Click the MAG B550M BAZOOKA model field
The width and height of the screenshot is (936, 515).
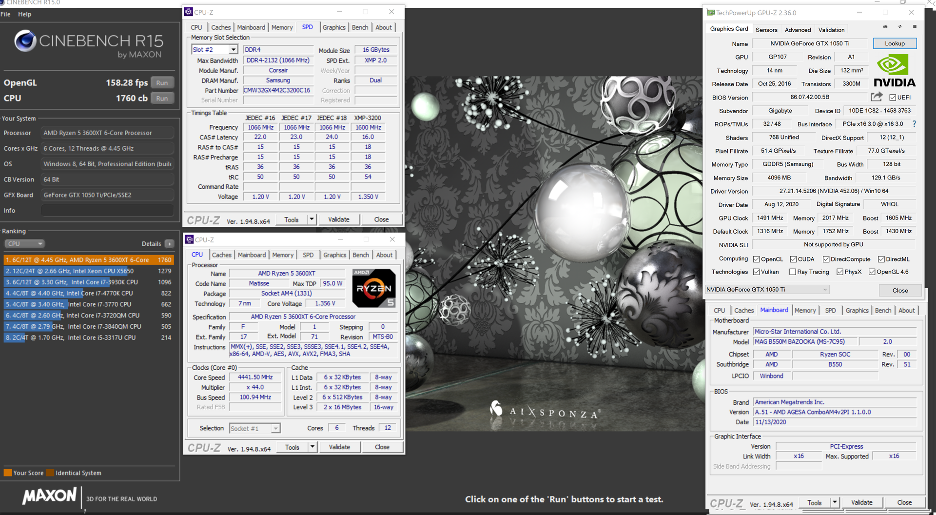(805, 342)
